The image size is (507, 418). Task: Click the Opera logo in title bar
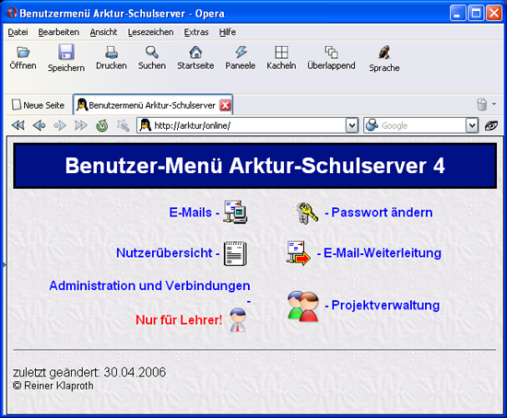coord(12,13)
